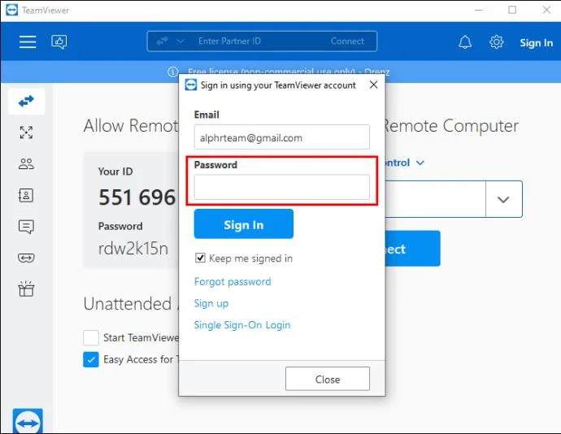
Task: Uncheck the Easy Access checkbox
Action: (91, 359)
